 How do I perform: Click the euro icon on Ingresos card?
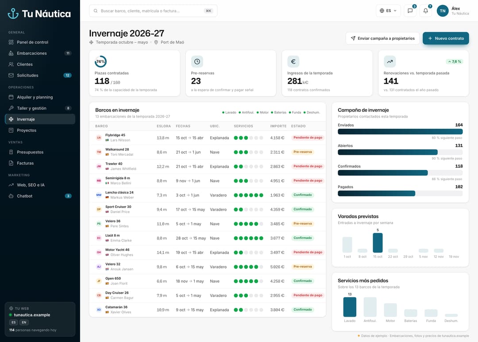pyautogui.click(x=293, y=61)
